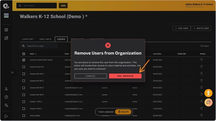Toggle the select-all header checkbox
This screenshot has width=216, height=121.
pos(24,54)
